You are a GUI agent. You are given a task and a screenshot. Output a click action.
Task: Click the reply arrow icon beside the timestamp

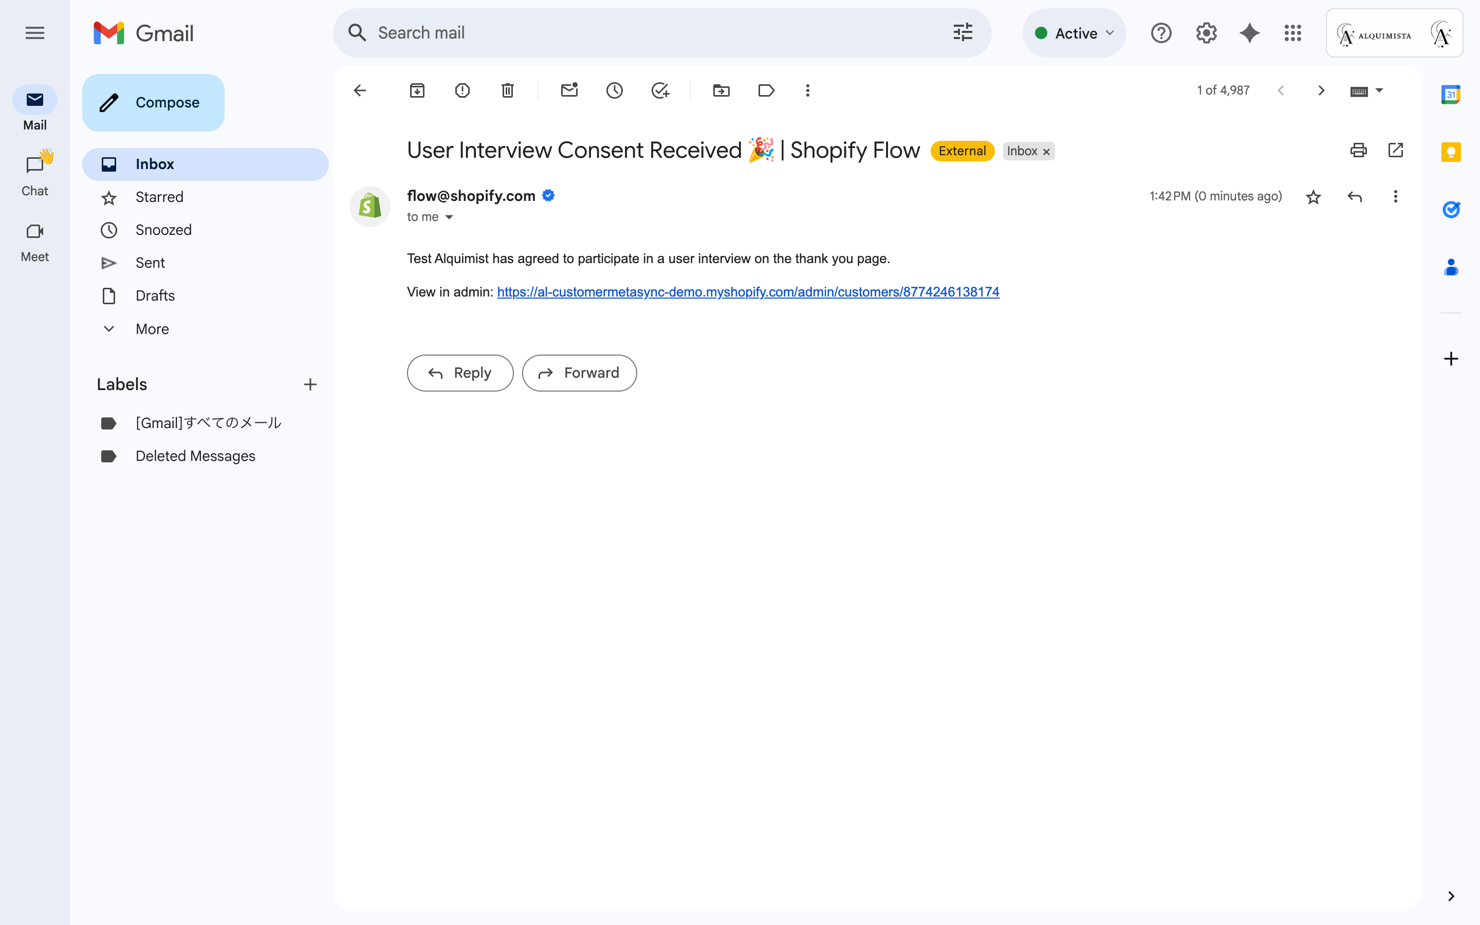pyautogui.click(x=1355, y=197)
